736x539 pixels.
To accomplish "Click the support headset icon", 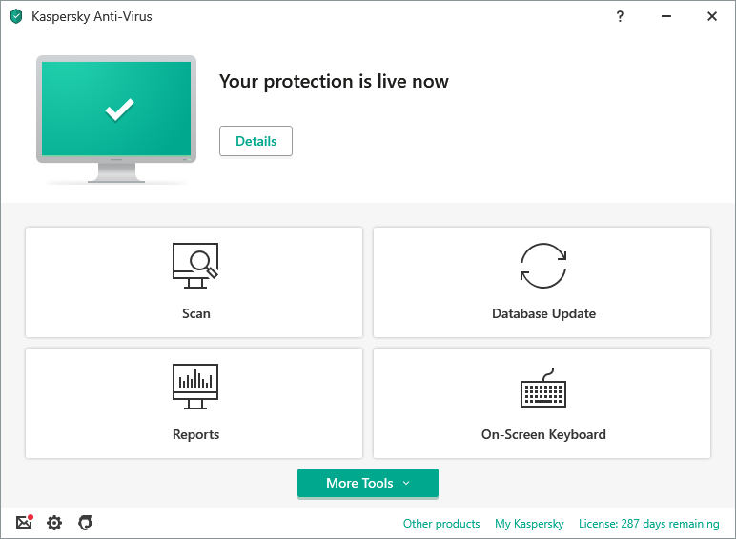I will pyautogui.click(x=85, y=523).
